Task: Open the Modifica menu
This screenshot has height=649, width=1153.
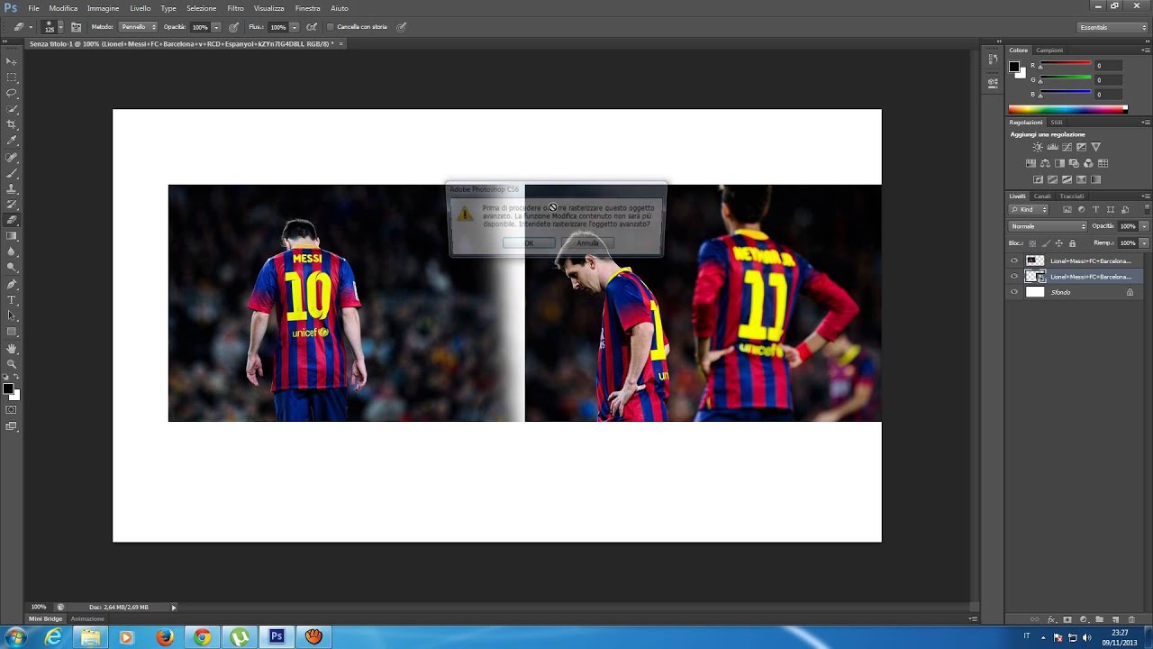Action: [x=63, y=8]
